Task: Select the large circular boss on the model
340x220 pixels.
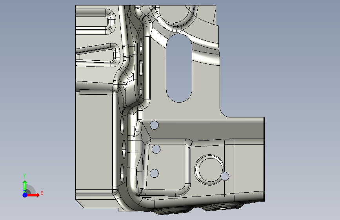Action: point(209,170)
